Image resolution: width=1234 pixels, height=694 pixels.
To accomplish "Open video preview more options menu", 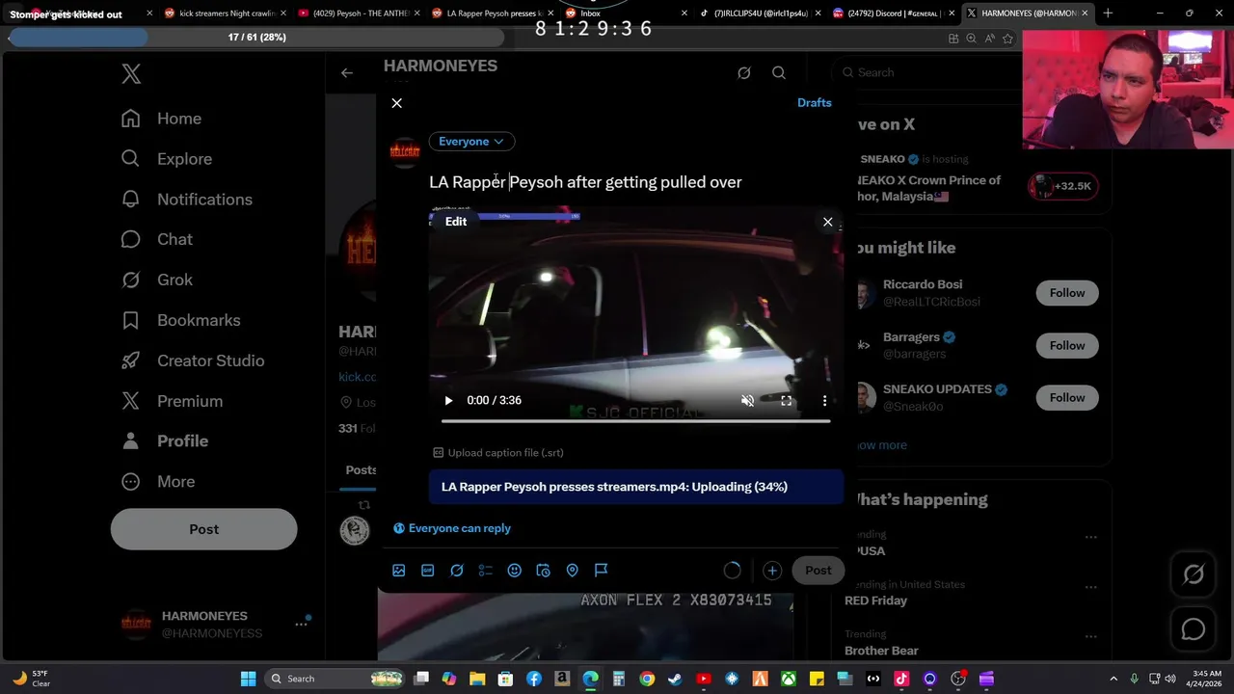I will [x=824, y=401].
